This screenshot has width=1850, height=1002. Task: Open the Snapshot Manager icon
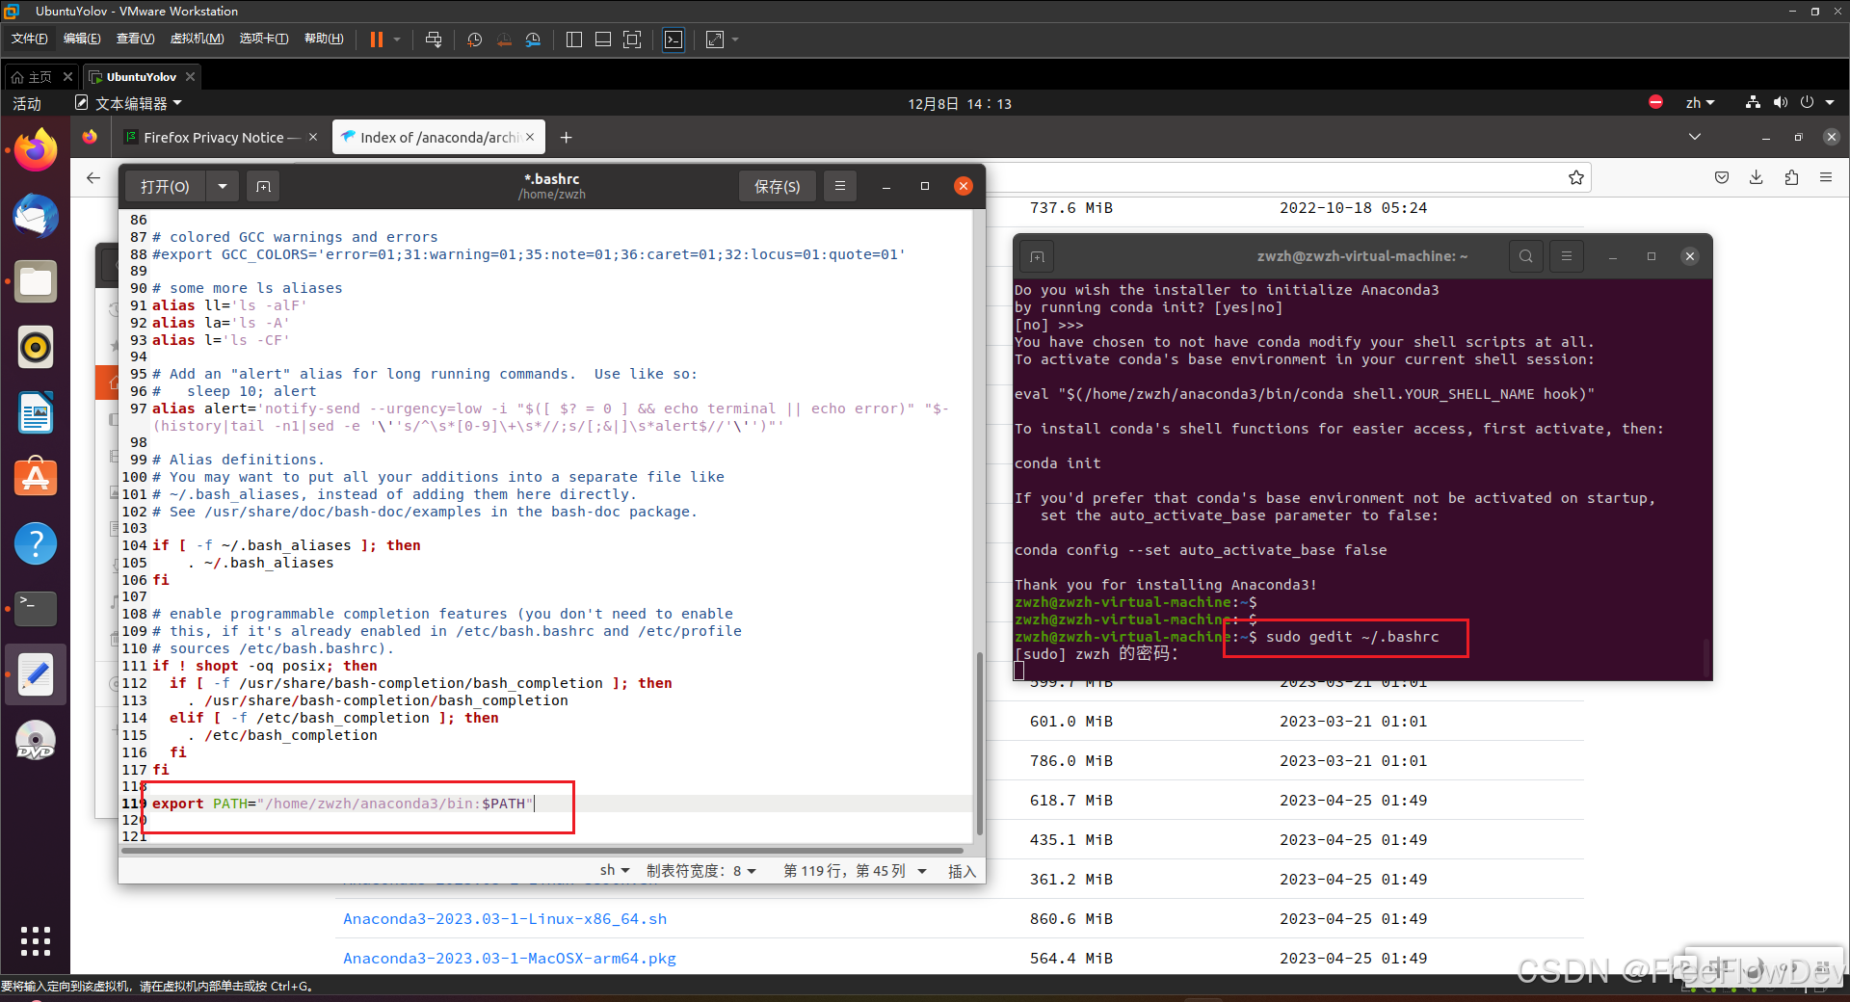pyautogui.click(x=533, y=40)
